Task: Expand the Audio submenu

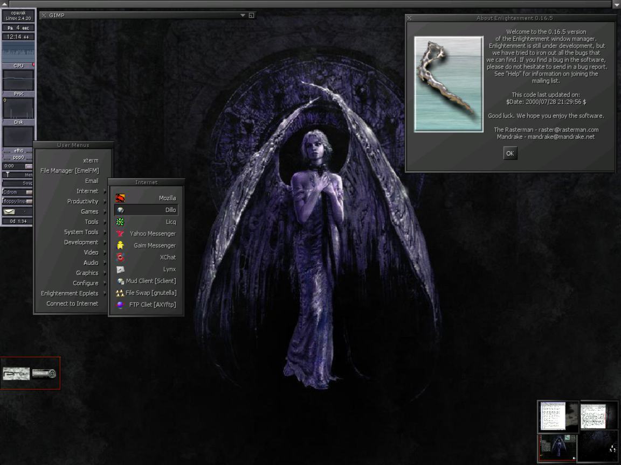Action: [x=105, y=263]
